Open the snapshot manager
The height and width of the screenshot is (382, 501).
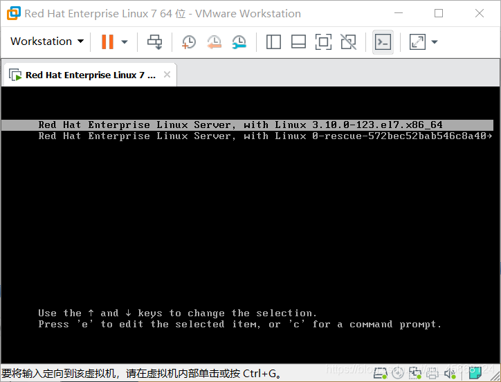239,42
